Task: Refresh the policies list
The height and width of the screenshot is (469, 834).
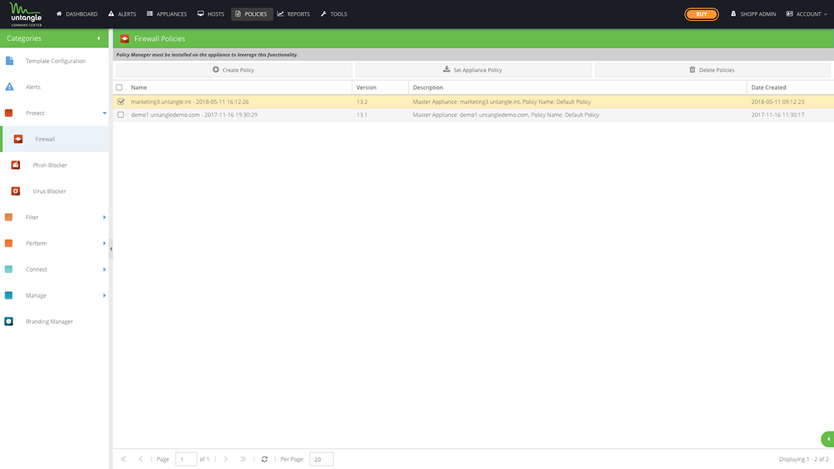Action: coord(264,459)
